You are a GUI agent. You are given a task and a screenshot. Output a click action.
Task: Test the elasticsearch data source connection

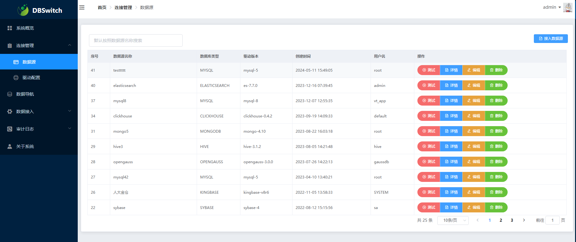tap(429, 85)
